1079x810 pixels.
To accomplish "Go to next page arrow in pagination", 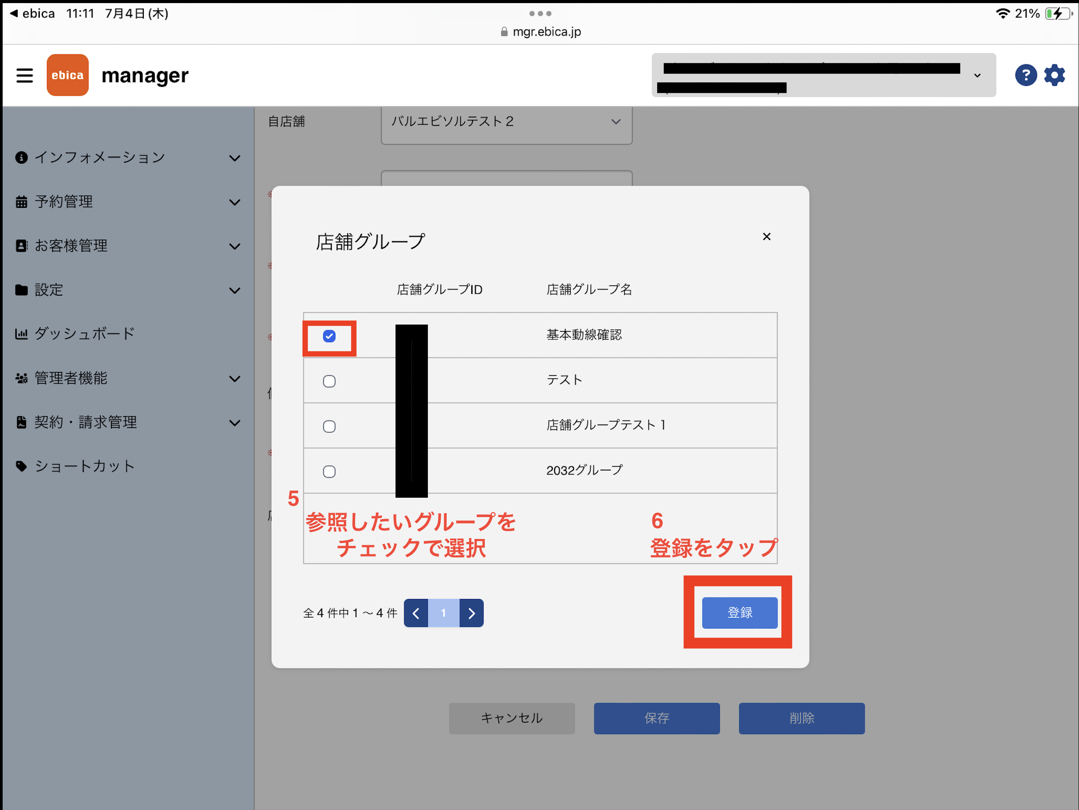I will (x=472, y=613).
